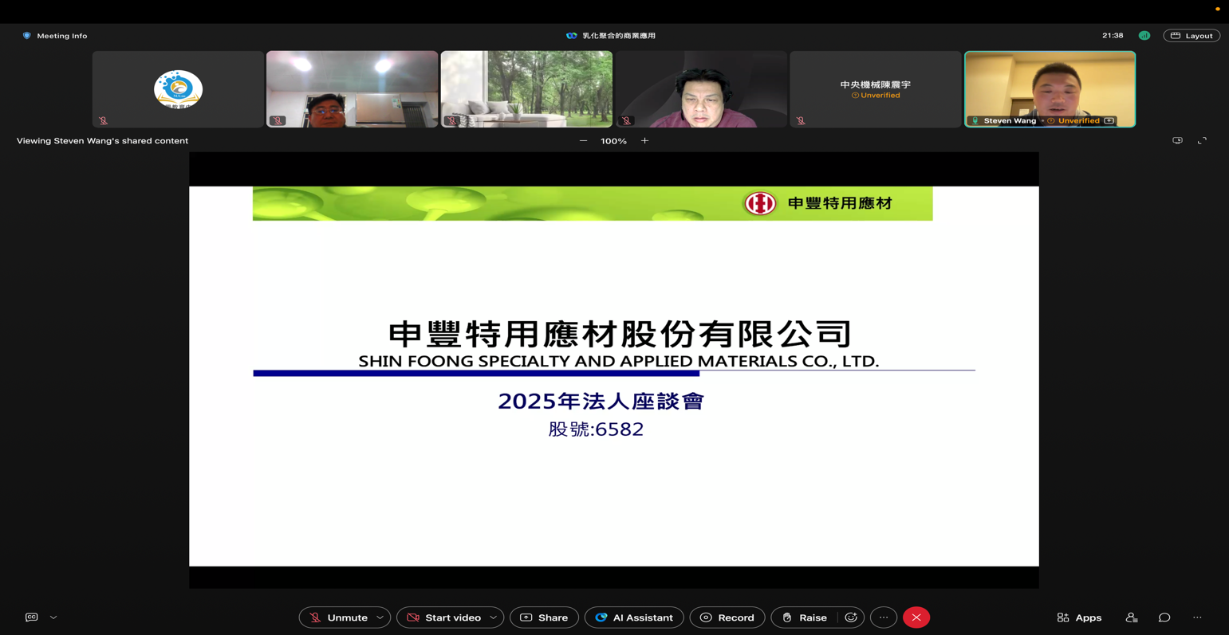Click the meeting title 乳化聚合的商業應用
The image size is (1229, 635).
(619, 36)
